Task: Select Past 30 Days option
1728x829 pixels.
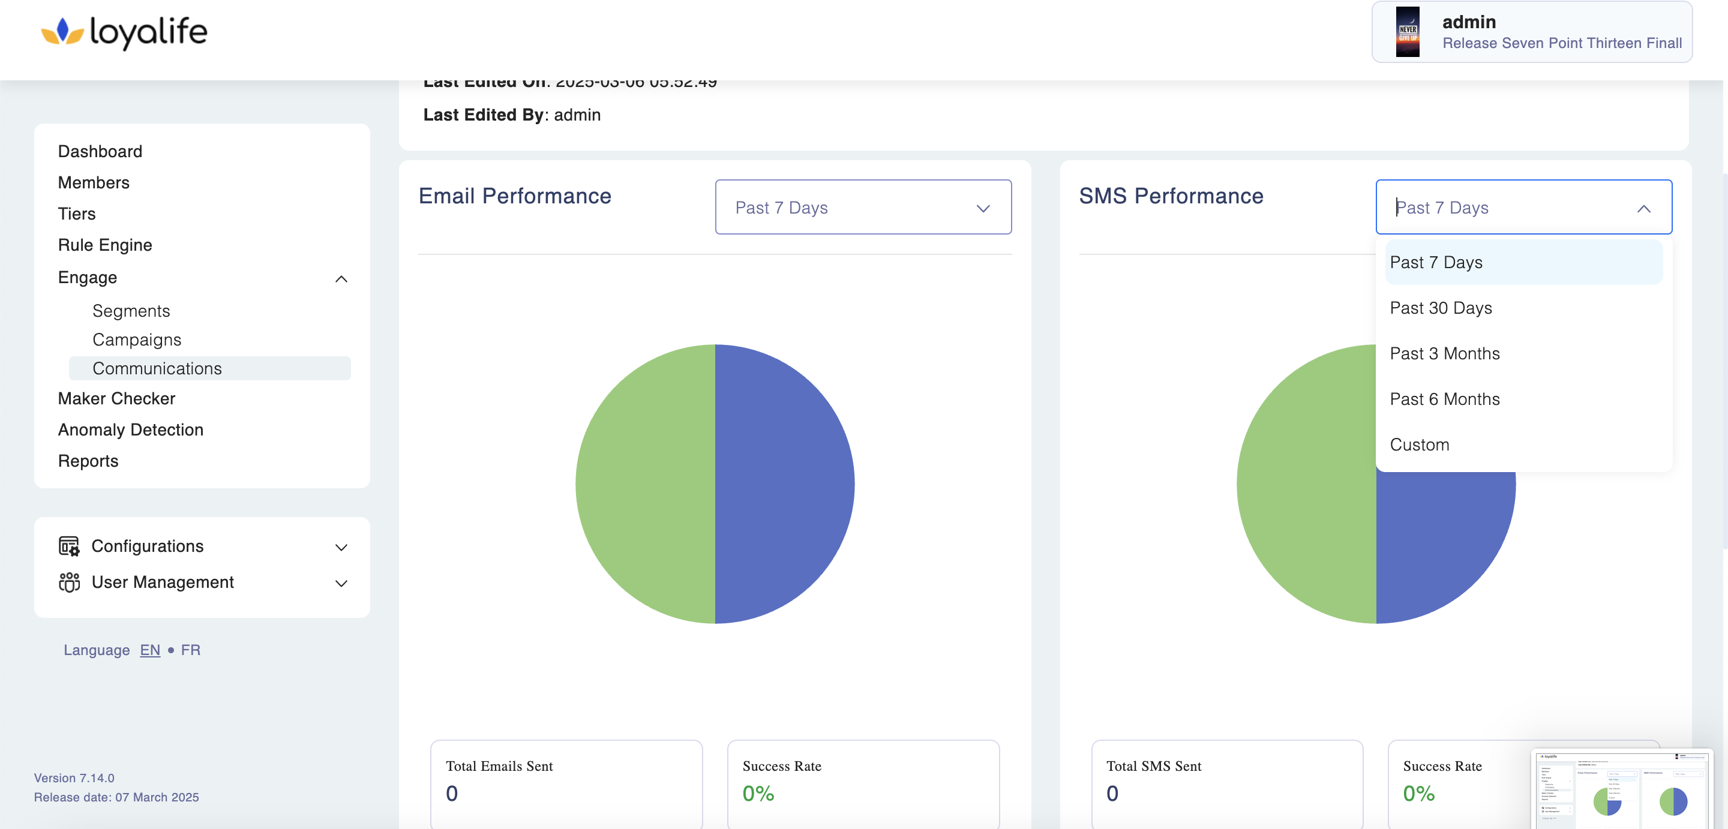Action: (x=1440, y=308)
